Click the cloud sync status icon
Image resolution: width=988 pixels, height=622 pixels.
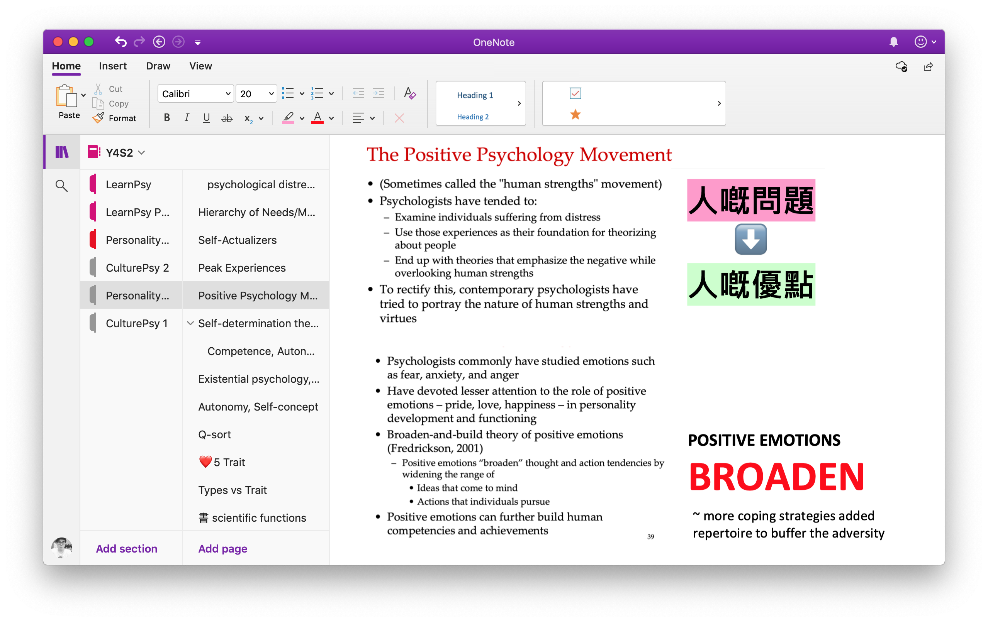pos(902,66)
